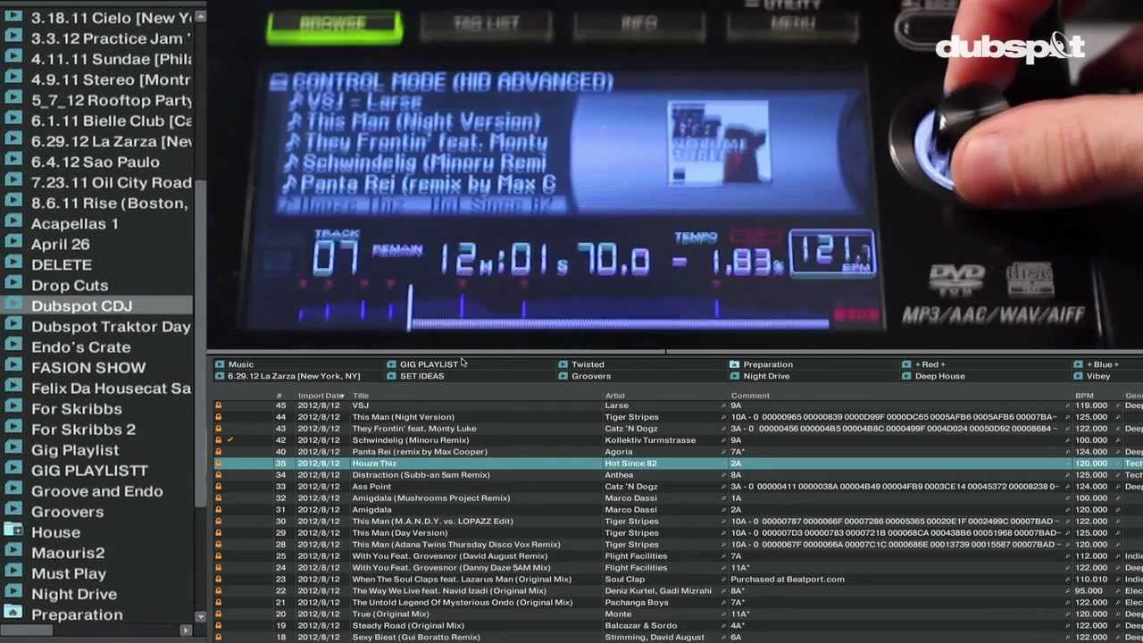Click lock icon on They Frontin' row
This screenshot has height=643, width=1143.
coord(218,429)
